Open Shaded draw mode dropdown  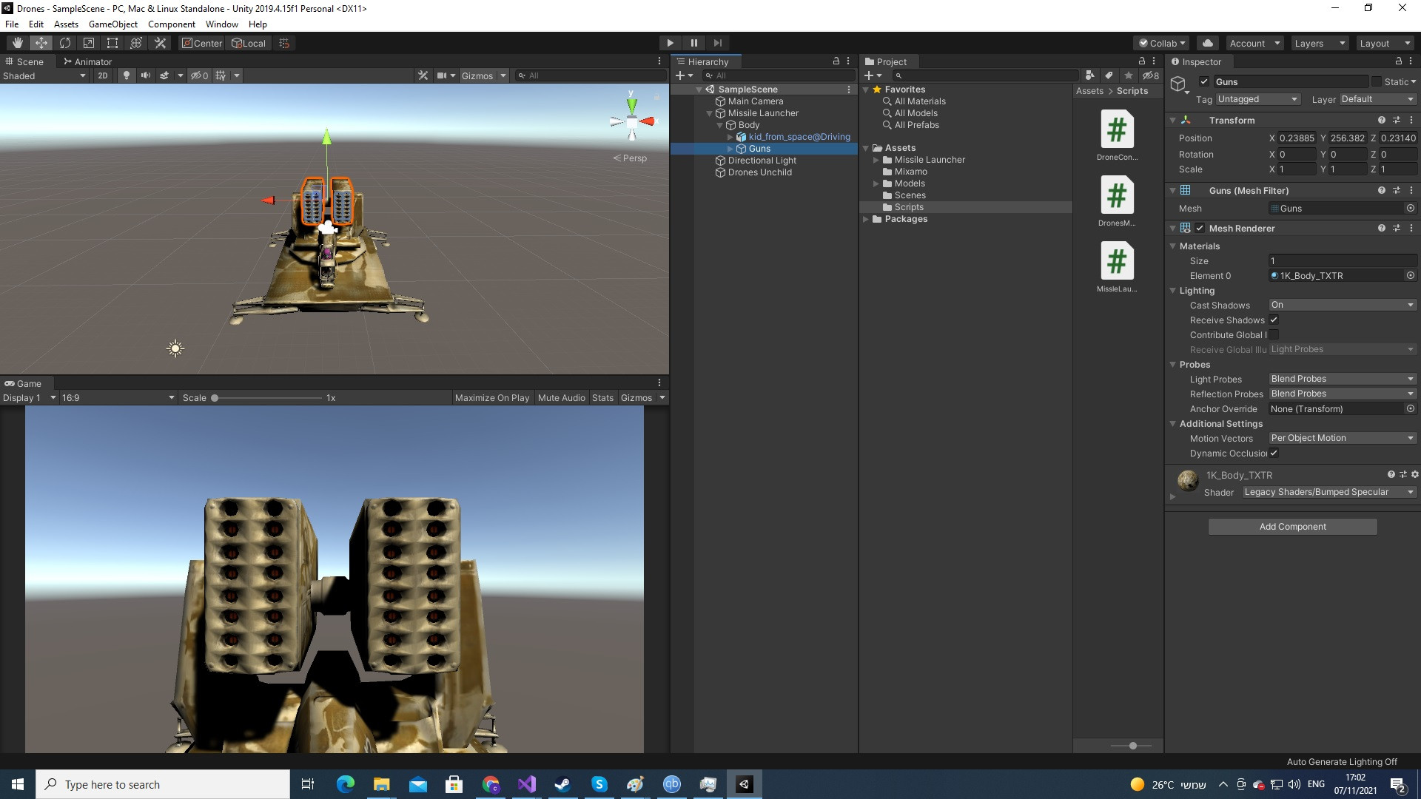pyautogui.click(x=44, y=75)
